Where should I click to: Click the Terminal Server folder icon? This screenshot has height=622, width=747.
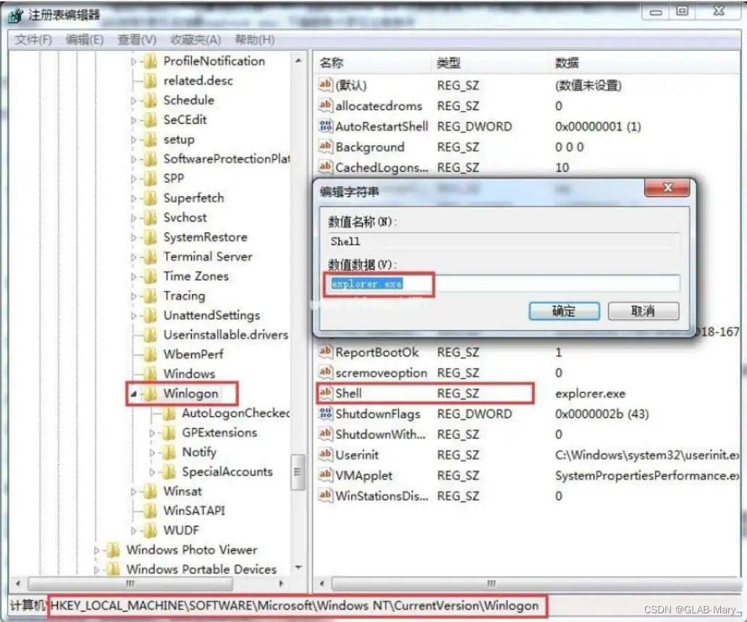pos(151,257)
